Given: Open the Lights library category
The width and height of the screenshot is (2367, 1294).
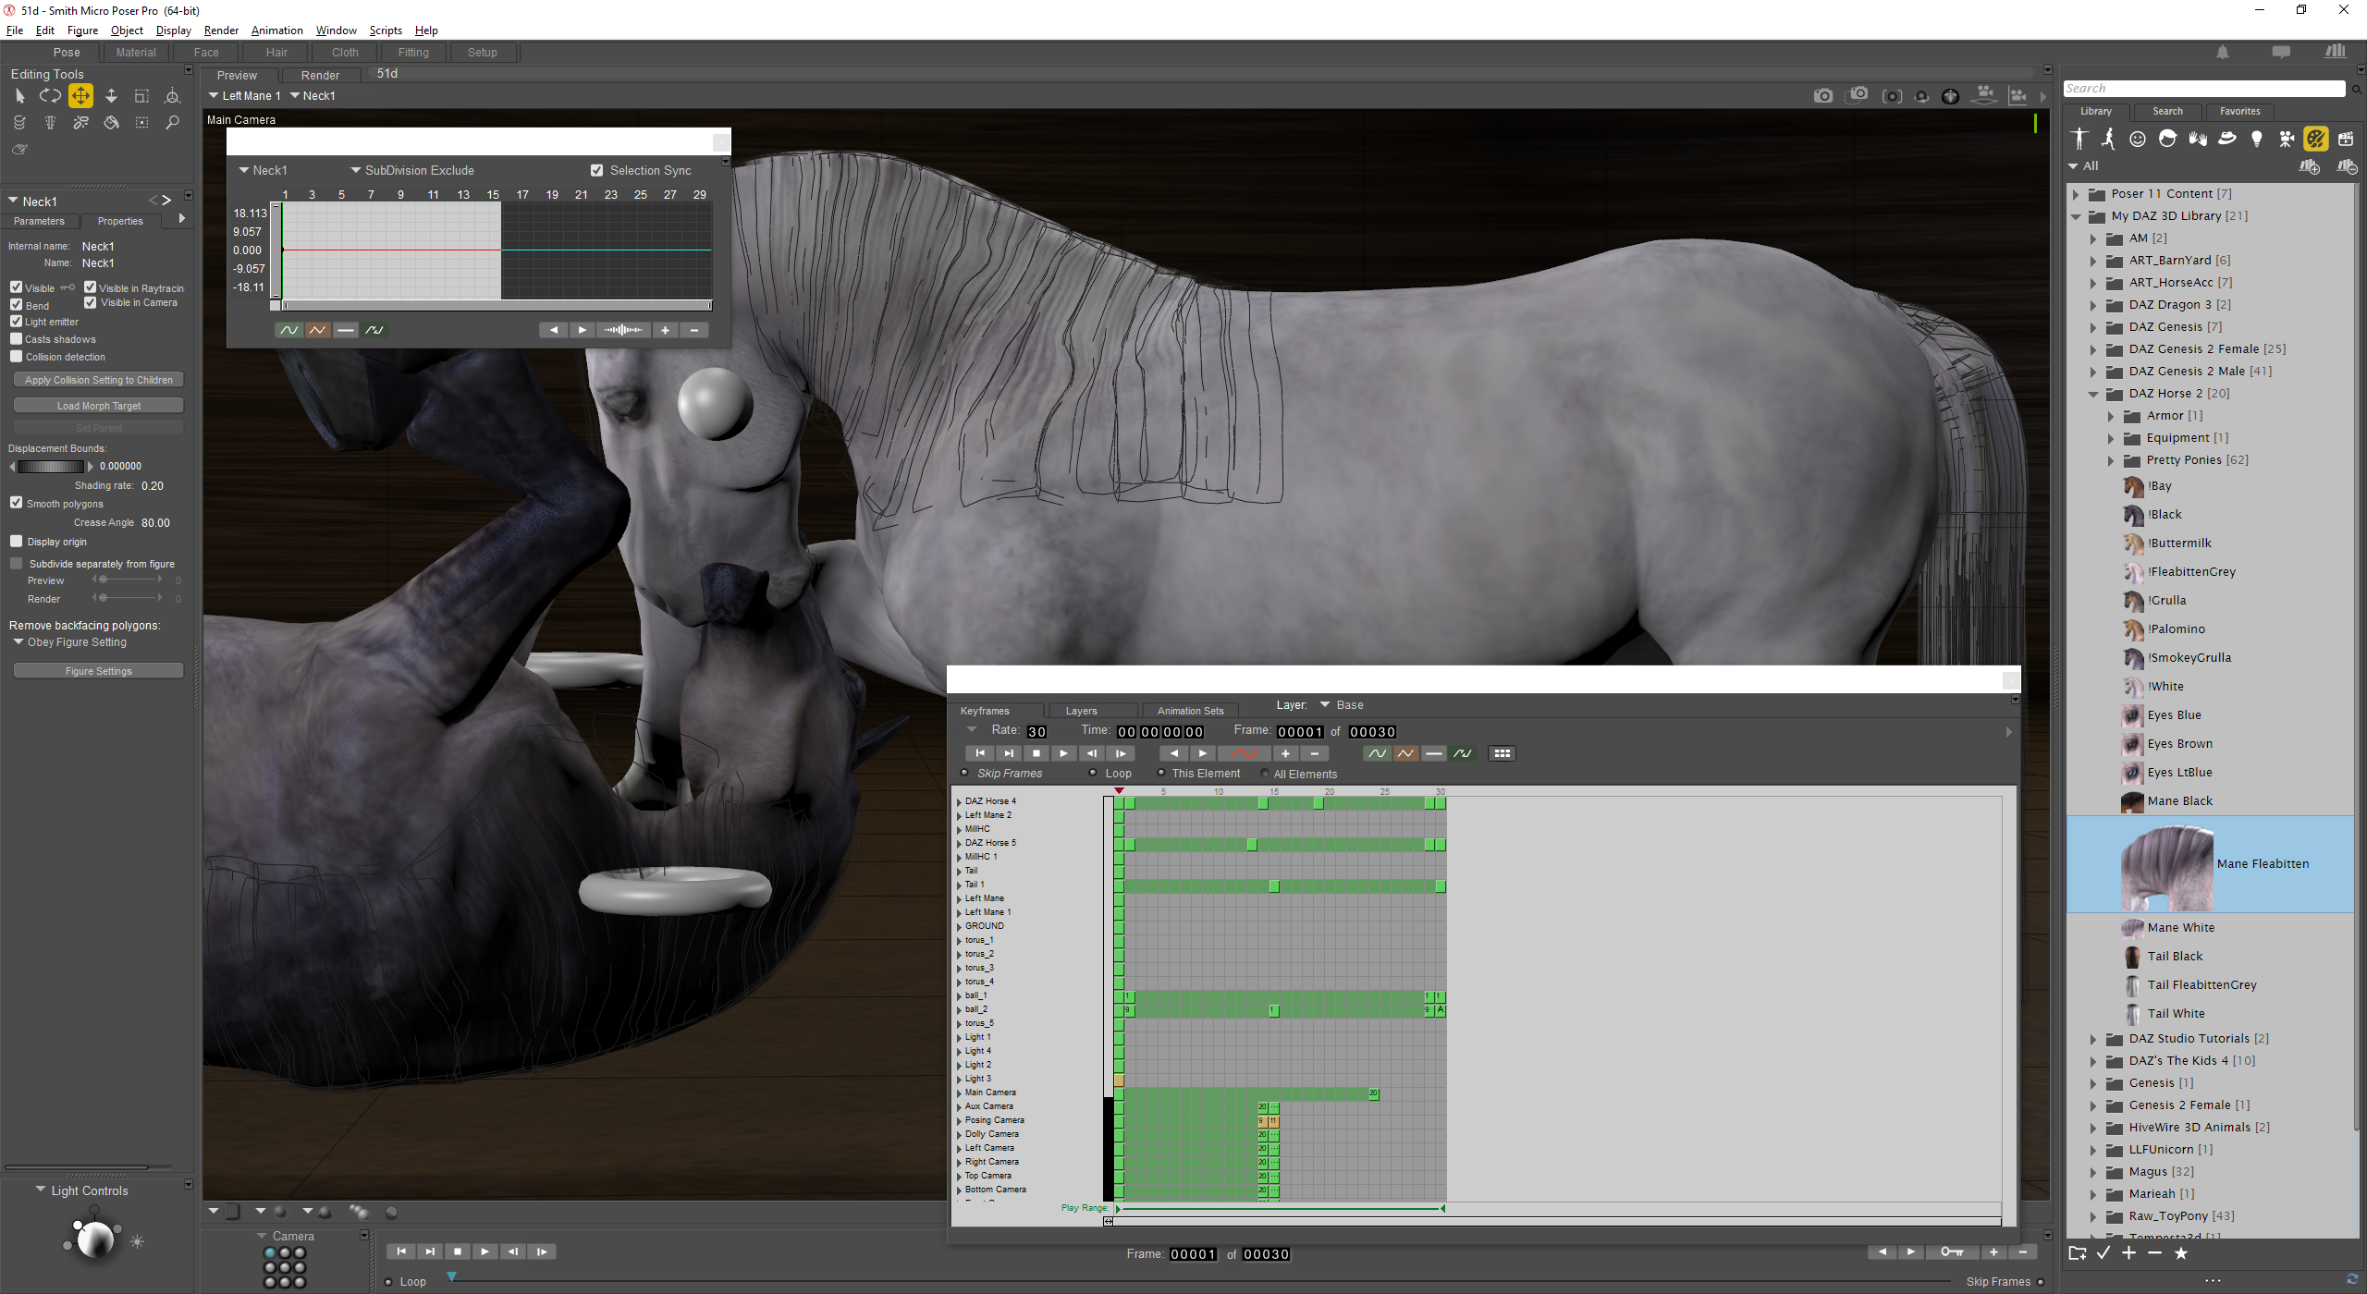Looking at the screenshot, I should click(x=2256, y=139).
